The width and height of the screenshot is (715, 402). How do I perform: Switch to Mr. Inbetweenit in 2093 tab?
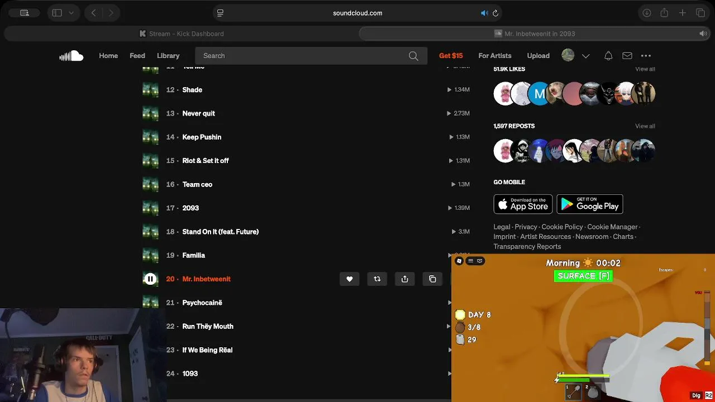coord(535,33)
